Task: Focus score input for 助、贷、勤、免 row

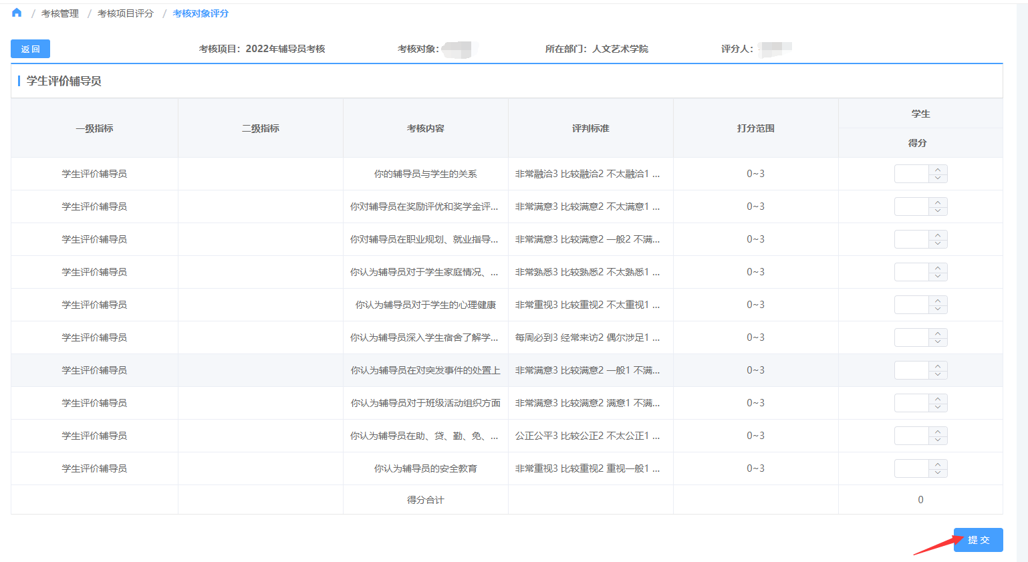Action: (912, 436)
